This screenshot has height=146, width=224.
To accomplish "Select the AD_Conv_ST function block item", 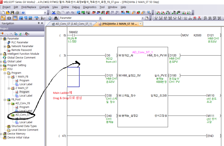I will [x=23, y=115].
